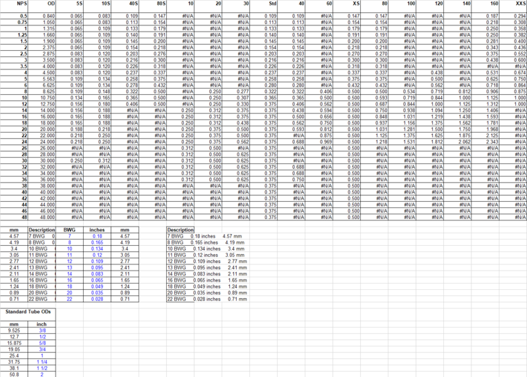Screen dimensions: 527x377
Task: Select tube OD mm value 50.8
Action: (14, 374)
